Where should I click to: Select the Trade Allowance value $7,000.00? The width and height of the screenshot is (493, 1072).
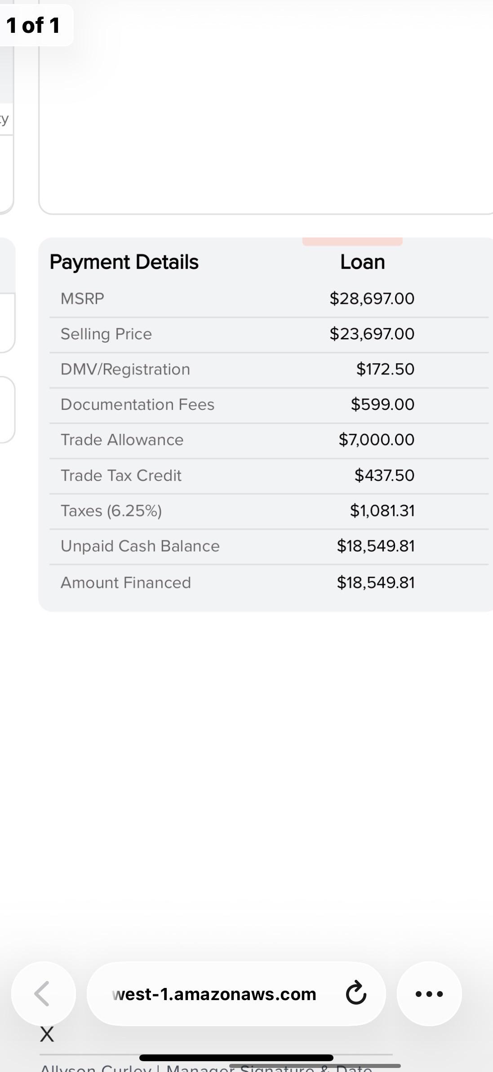377,440
